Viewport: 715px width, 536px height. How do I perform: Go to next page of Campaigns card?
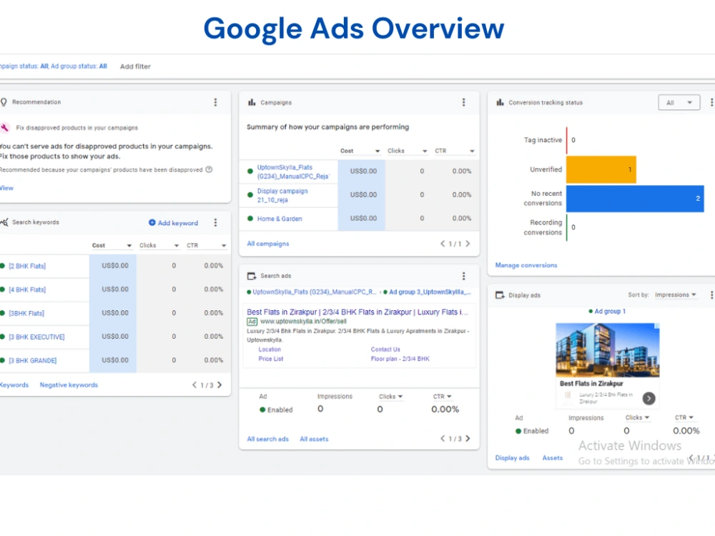468,244
